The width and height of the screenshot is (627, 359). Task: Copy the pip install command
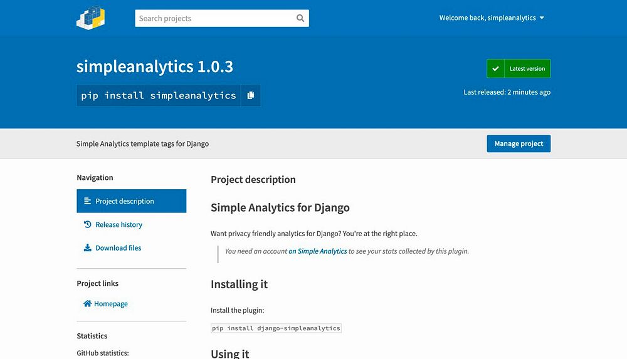[251, 95]
